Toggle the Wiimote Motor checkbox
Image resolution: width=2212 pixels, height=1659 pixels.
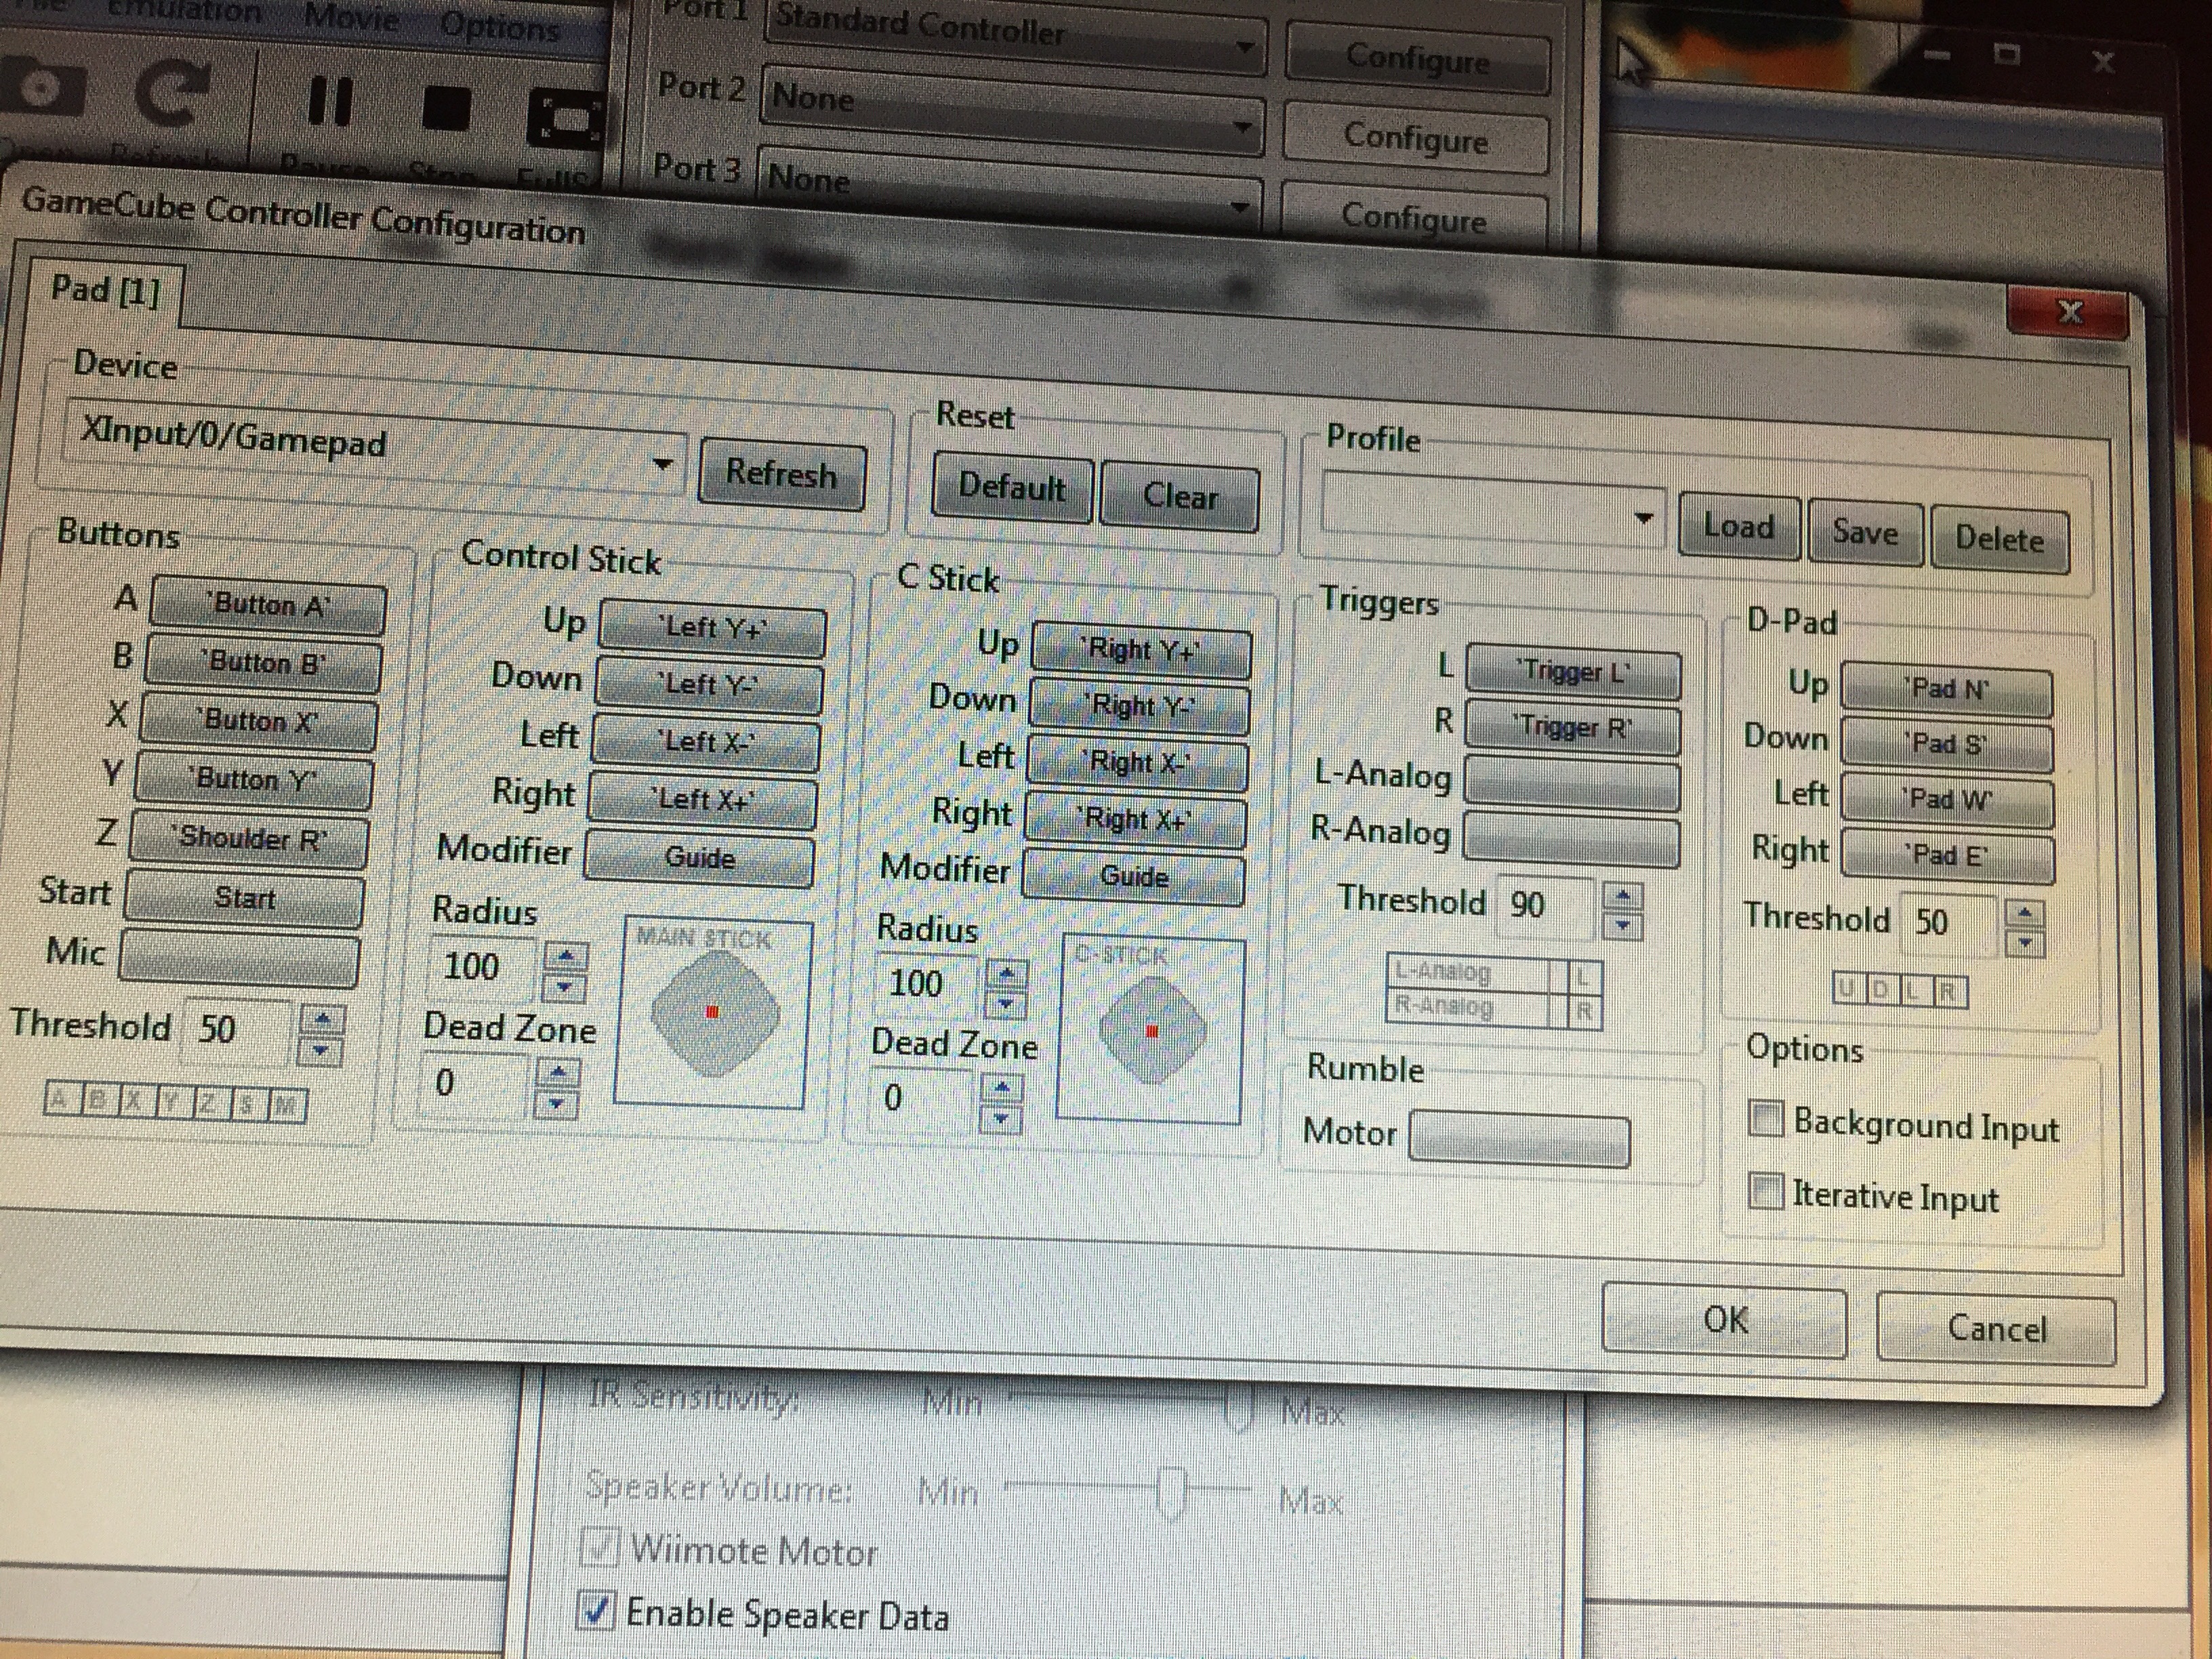click(601, 1547)
